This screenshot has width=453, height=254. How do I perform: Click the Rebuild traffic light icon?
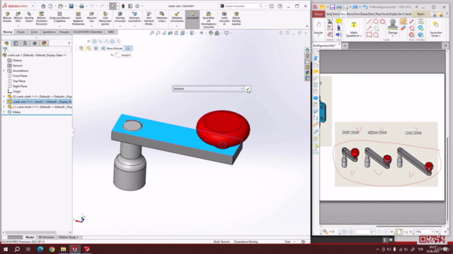(x=123, y=6)
